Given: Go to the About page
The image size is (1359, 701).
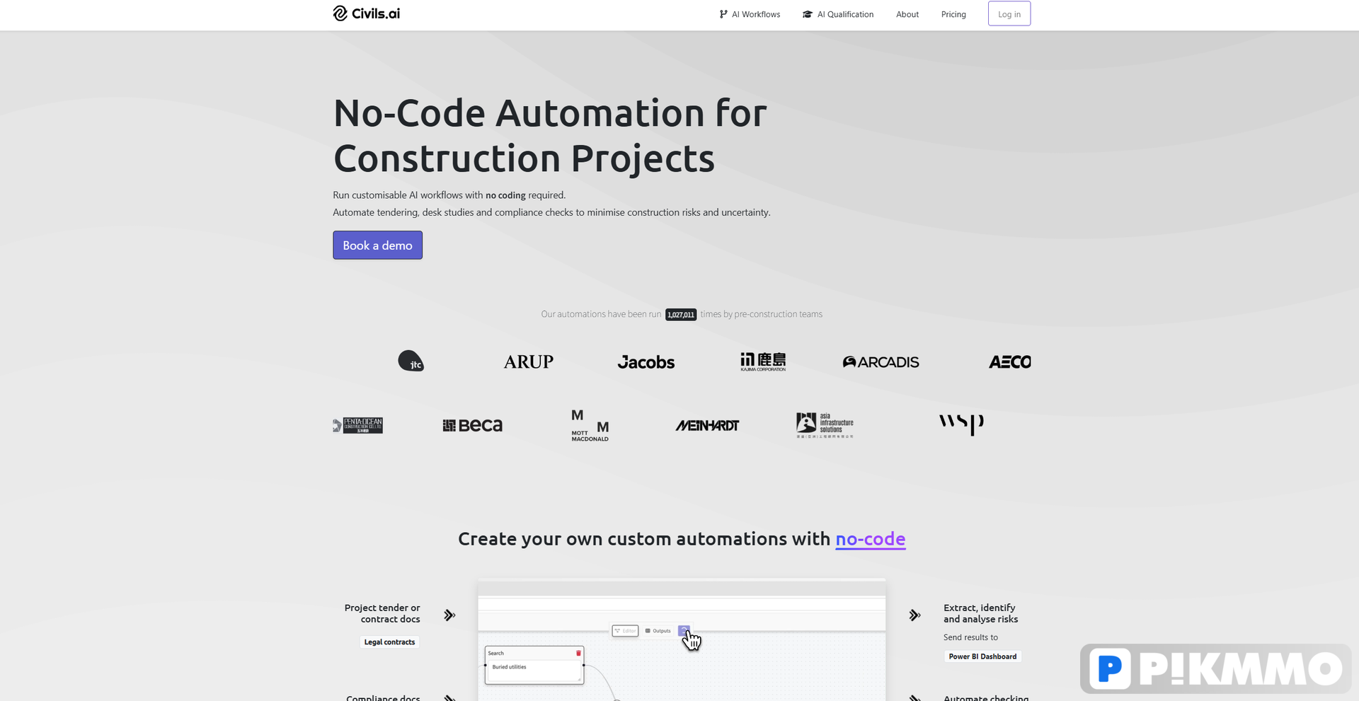Looking at the screenshot, I should pyautogui.click(x=907, y=14).
